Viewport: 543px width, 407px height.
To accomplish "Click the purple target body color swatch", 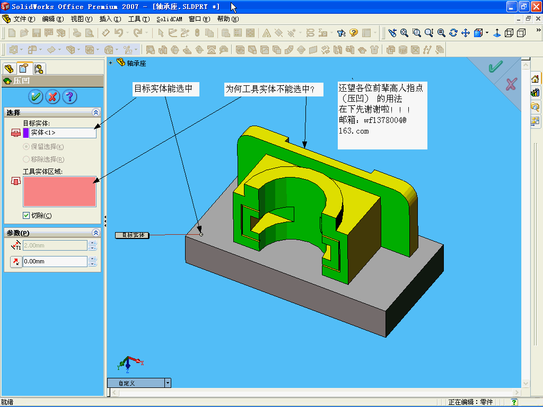I will (26, 133).
